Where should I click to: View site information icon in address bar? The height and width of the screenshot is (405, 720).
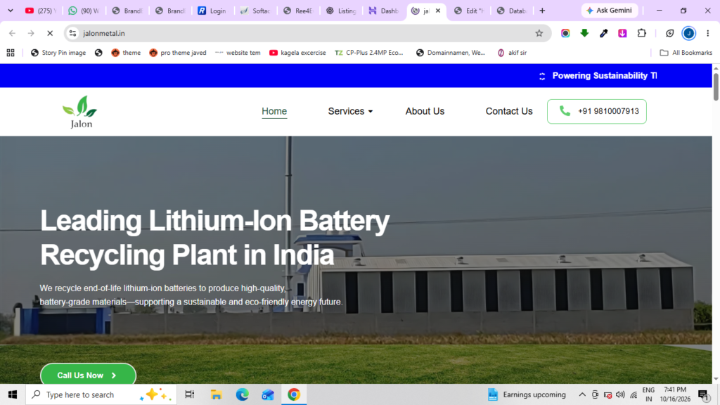72,33
